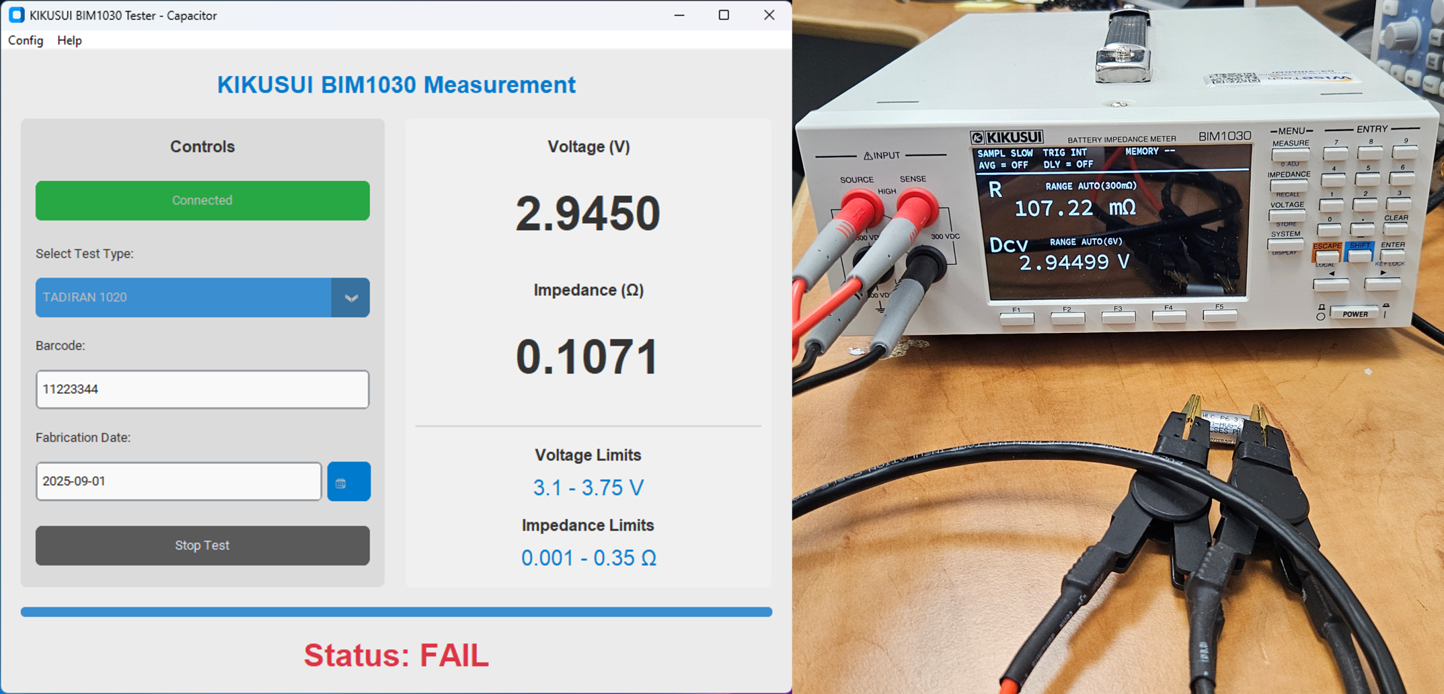Click the 2.9450 voltage reading
The width and height of the screenshot is (1444, 694).
(x=588, y=213)
